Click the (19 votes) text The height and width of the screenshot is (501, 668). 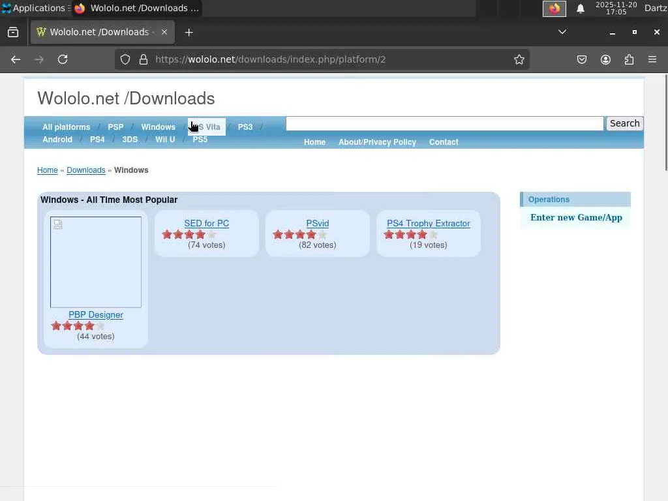coord(428,245)
